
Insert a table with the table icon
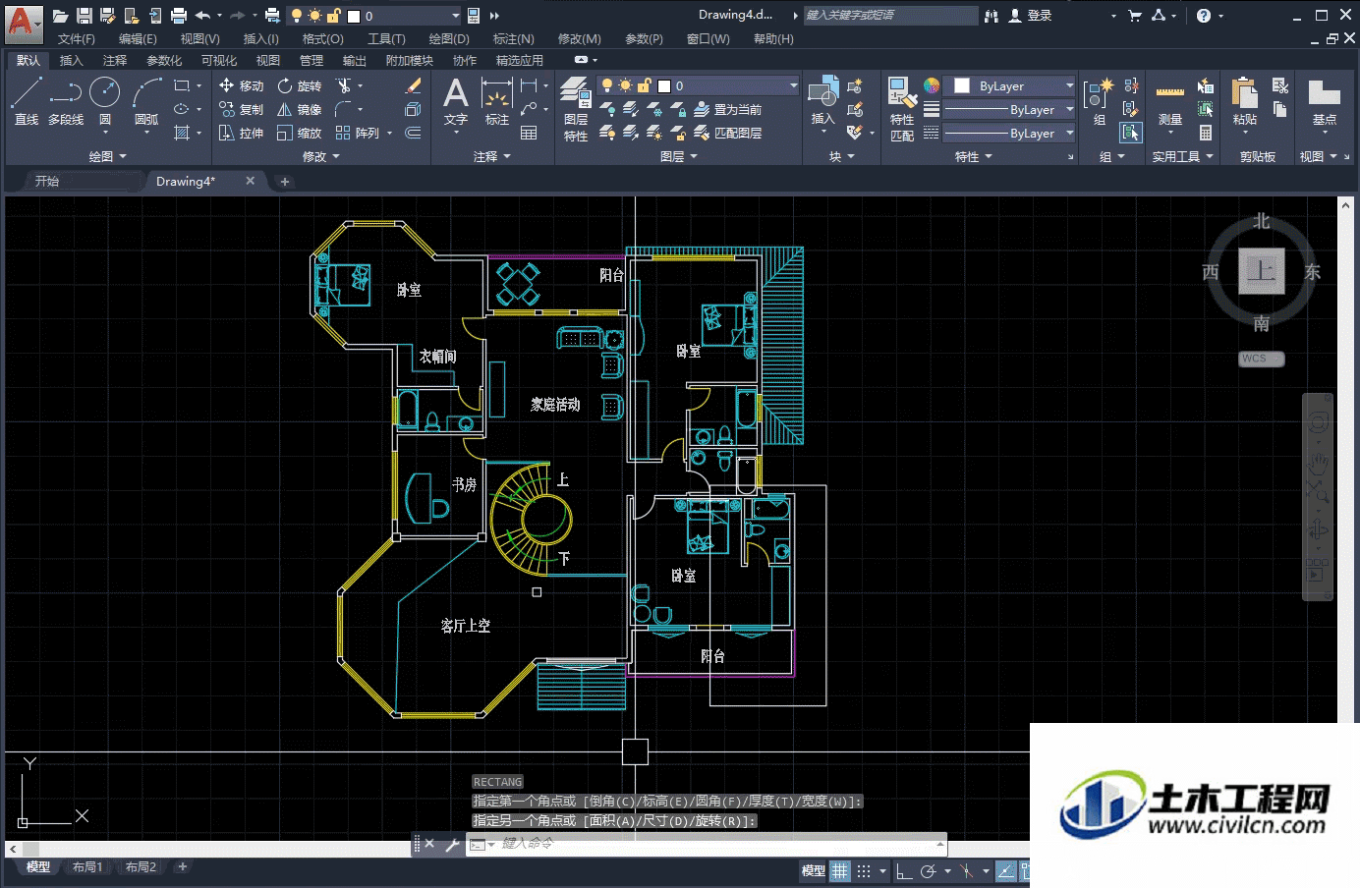529,133
